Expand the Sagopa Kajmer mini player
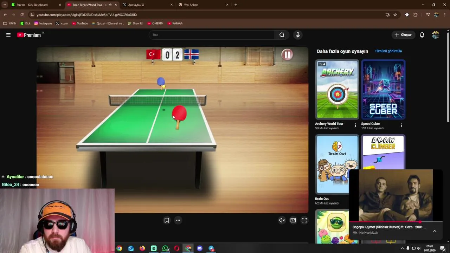 (x=435, y=231)
